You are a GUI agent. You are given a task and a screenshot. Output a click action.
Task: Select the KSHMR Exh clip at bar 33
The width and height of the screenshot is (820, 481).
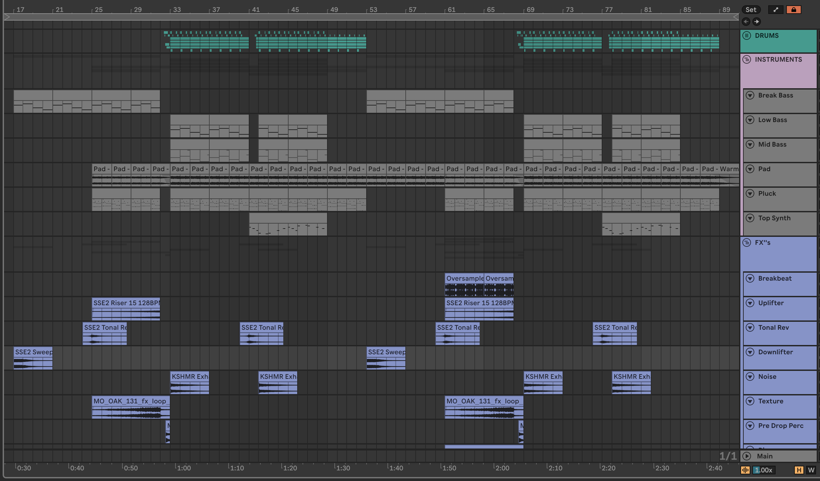pyautogui.click(x=190, y=382)
